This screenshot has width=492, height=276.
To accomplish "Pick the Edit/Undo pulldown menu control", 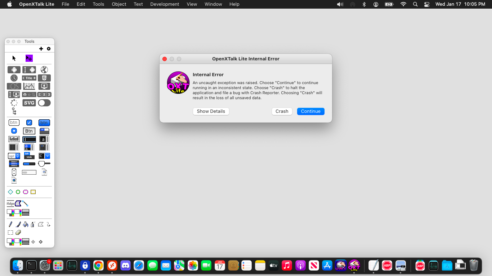I will [29, 156].
